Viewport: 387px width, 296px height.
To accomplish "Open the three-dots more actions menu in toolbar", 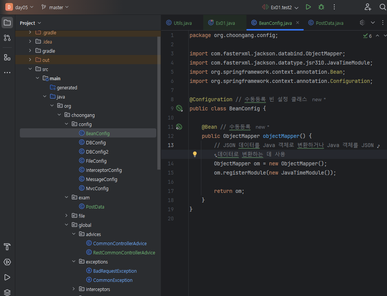I will 334,7.
